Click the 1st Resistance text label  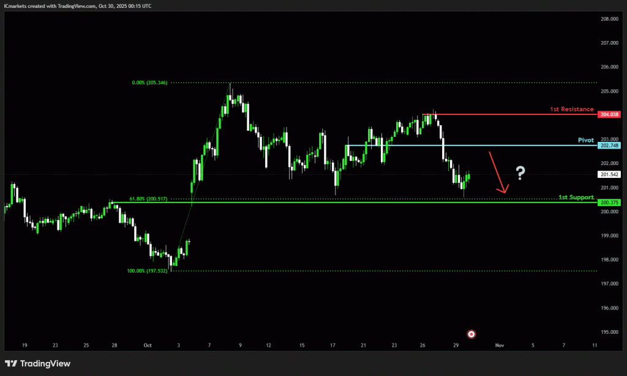[x=571, y=109]
